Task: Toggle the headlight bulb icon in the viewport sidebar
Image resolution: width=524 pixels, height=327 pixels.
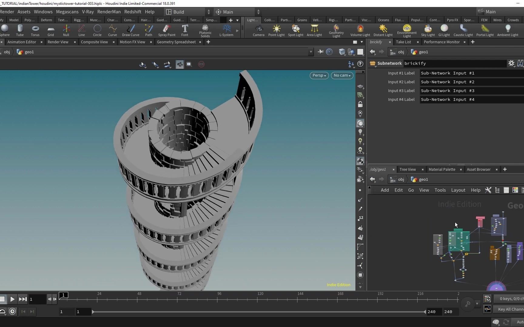Action: (360, 131)
